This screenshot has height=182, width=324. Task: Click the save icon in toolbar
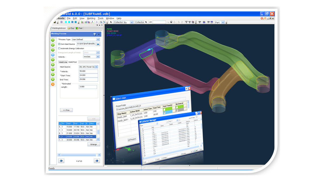[x=55, y=22]
